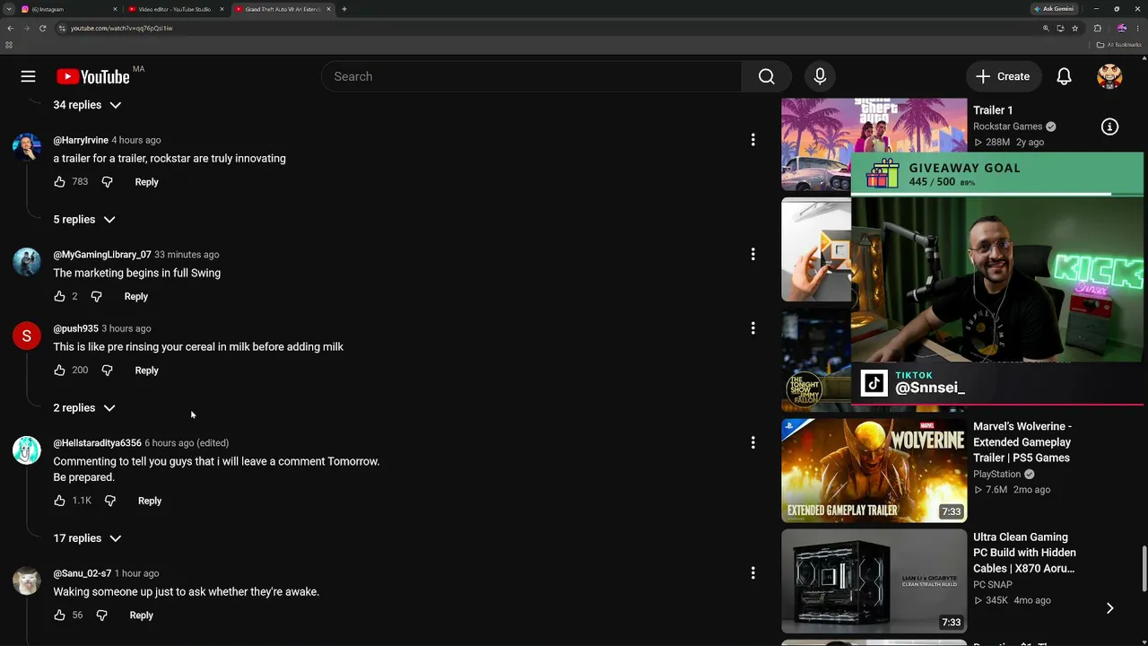
Task: Open the @Sanu_02-s7 channel link
Action: 83,573
